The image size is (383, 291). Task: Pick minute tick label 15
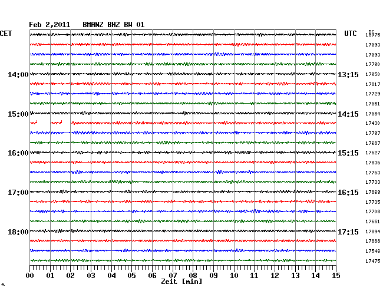(x=336, y=276)
